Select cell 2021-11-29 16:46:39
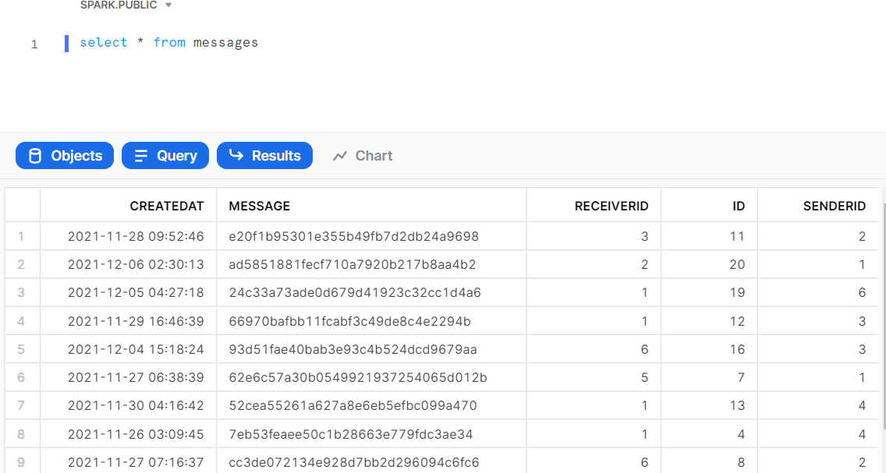Screen dimensions: 886x473 tap(128, 321)
